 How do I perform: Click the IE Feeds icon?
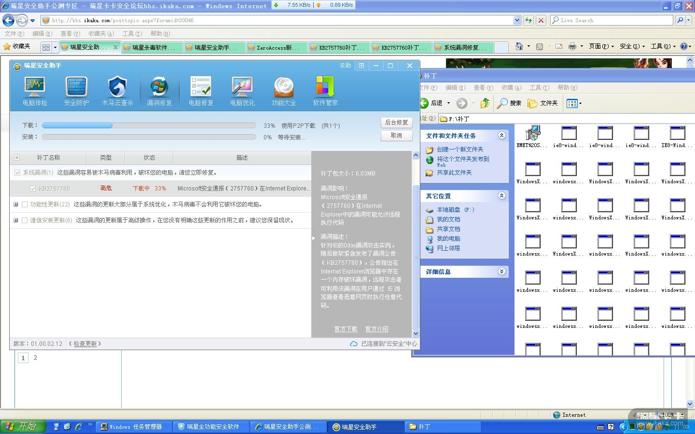[540, 46]
